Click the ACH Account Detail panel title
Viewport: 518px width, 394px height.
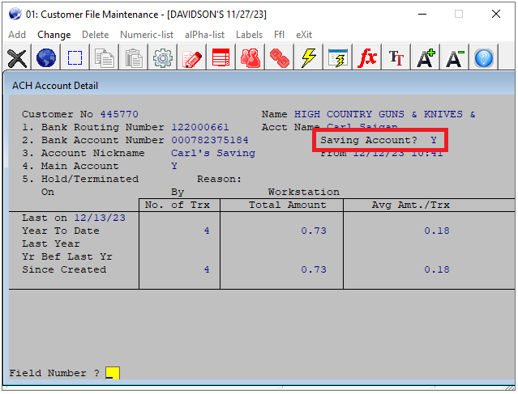click(x=55, y=86)
